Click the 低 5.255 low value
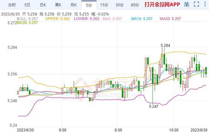Image resolution: width=209 pixels, height=132 pixels. 82,14
